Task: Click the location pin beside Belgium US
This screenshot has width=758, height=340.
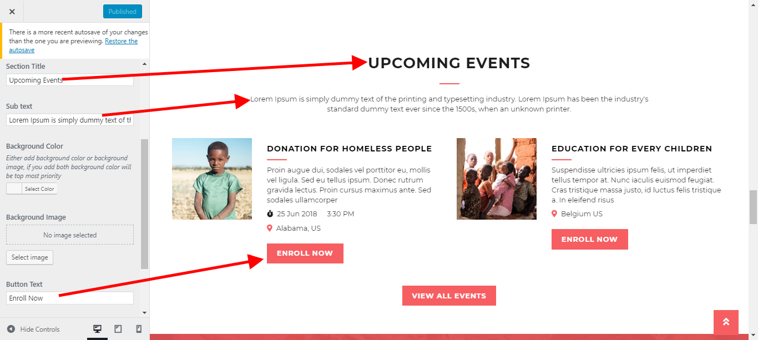Action: pos(554,214)
